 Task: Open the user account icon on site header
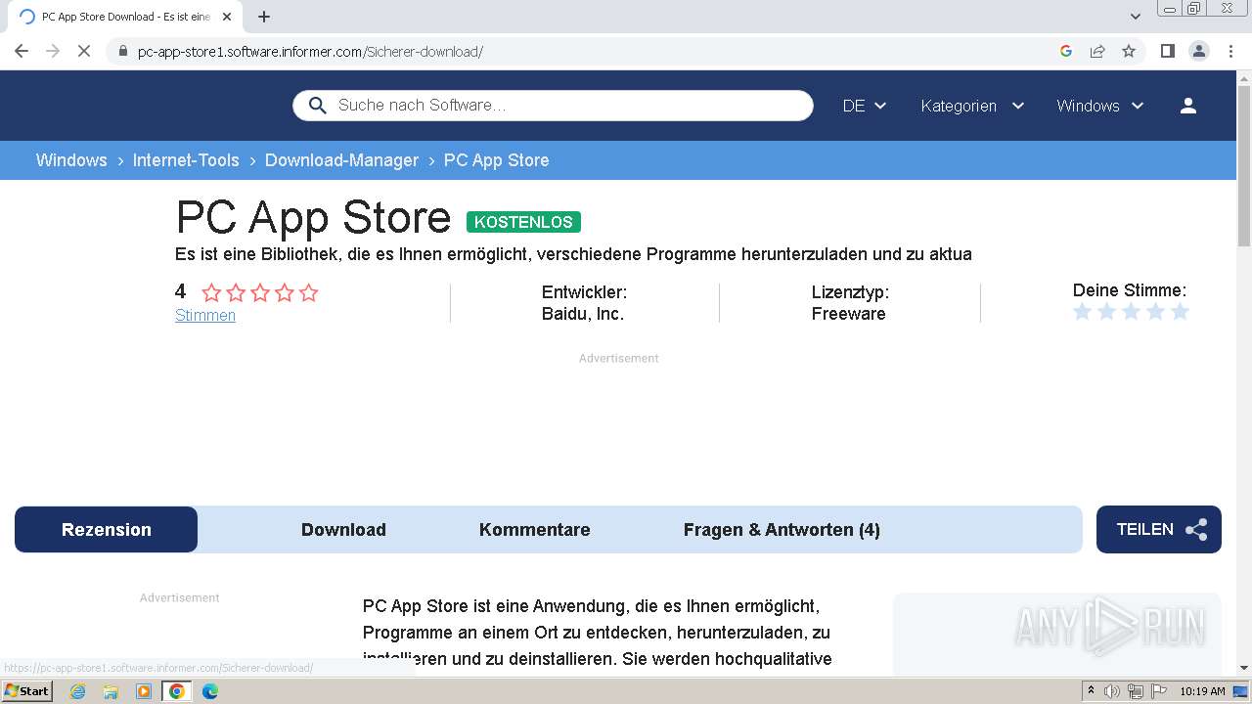[x=1188, y=106]
